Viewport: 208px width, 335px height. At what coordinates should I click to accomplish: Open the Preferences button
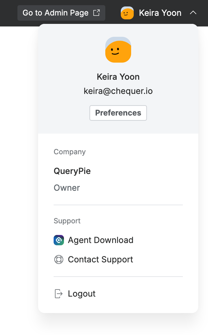click(x=118, y=113)
